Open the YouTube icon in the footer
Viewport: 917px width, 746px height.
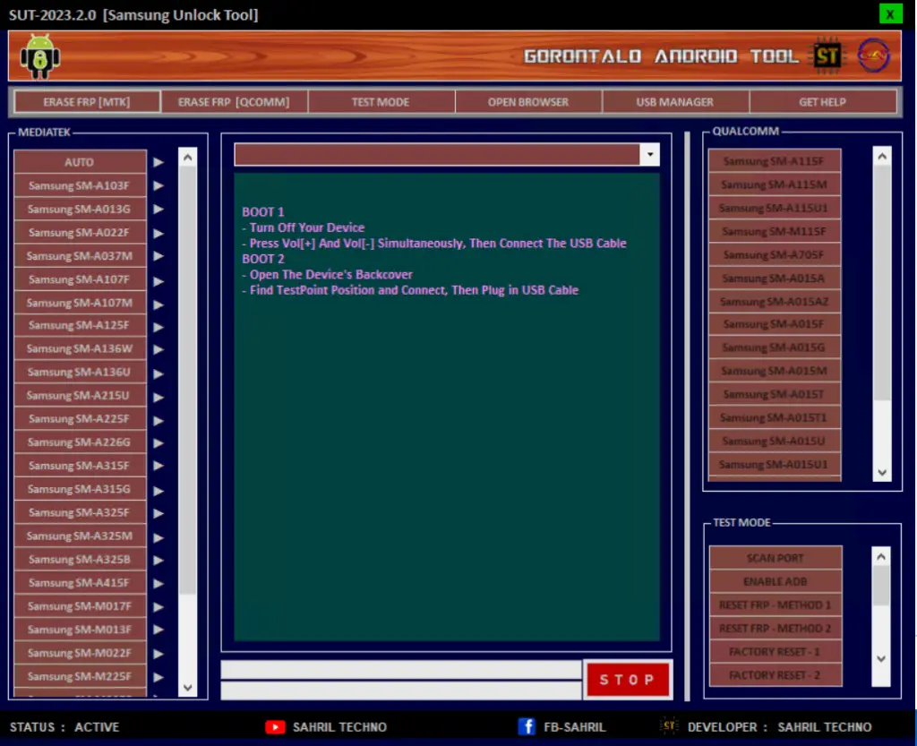coord(275,726)
